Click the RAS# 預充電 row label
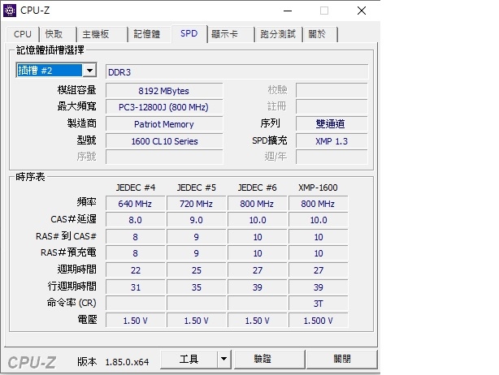Screen dimensions: 499x375 (x=68, y=252)
